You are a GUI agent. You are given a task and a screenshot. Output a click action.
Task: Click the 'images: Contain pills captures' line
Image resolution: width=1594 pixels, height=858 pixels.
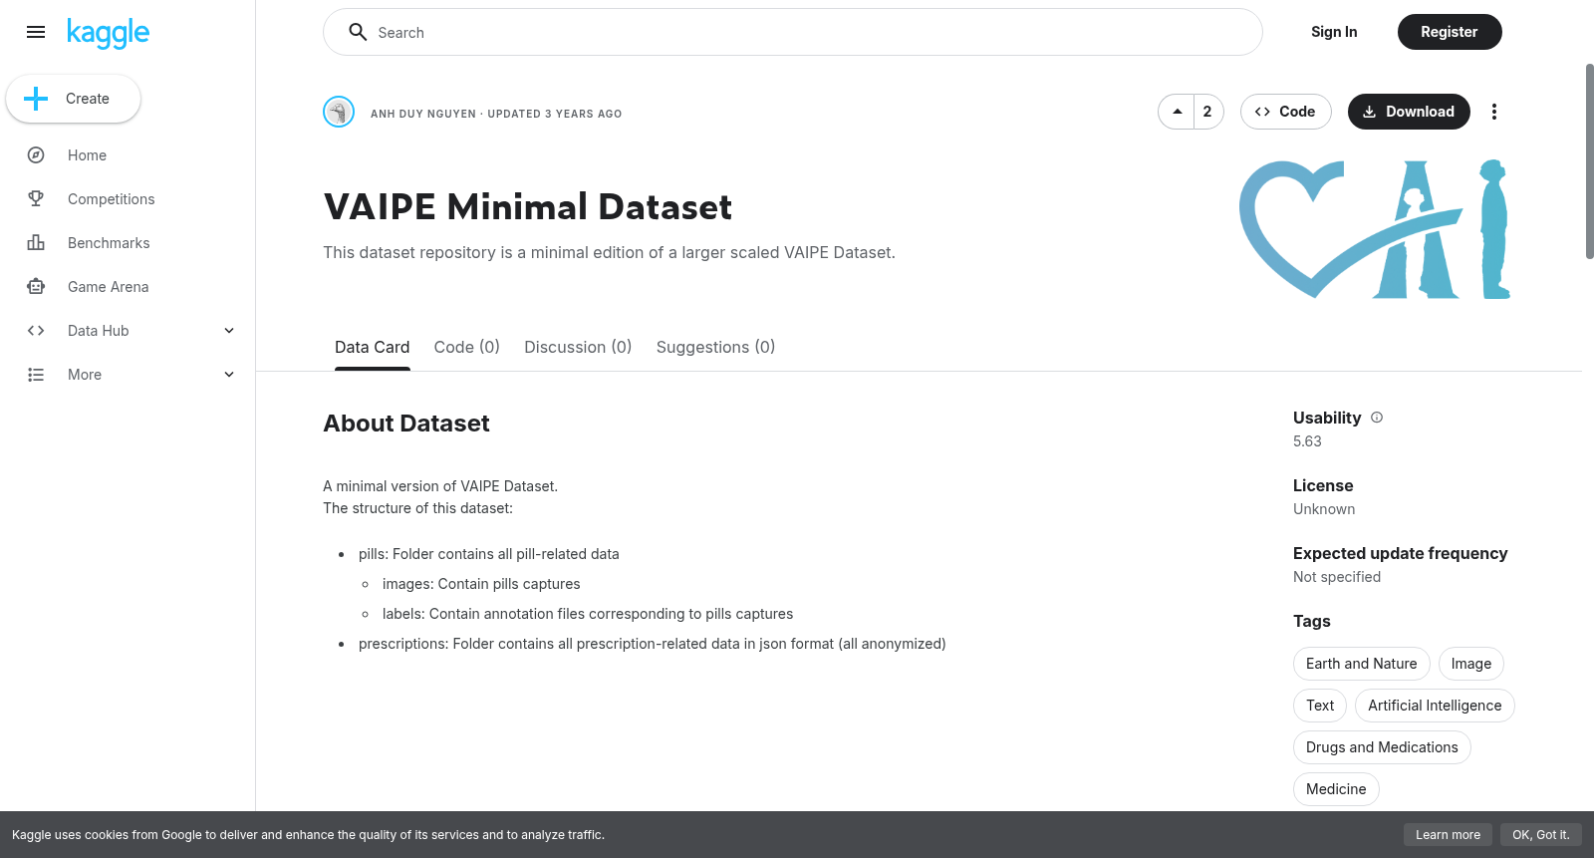(481, 584)
